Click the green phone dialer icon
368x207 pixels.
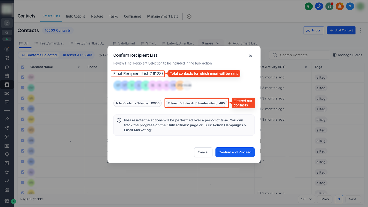pyautogui.click(x=309, y=6)
